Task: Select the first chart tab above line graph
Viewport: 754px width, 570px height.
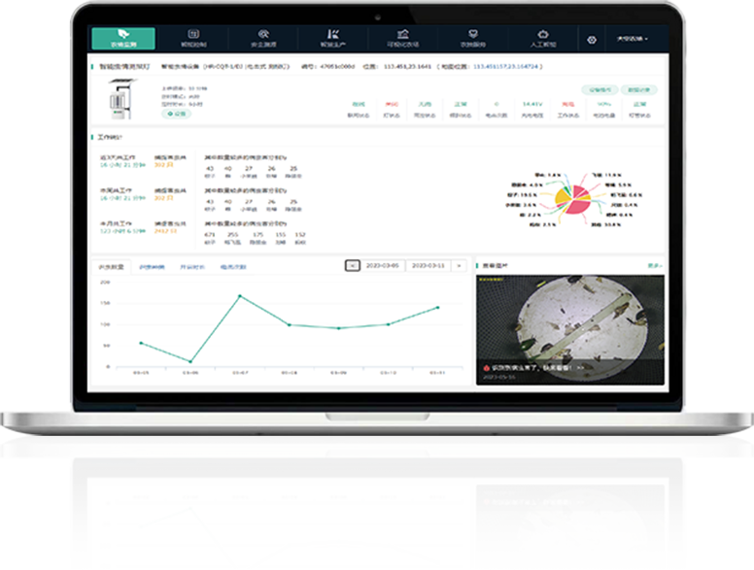Action: (x=109, y=266)
